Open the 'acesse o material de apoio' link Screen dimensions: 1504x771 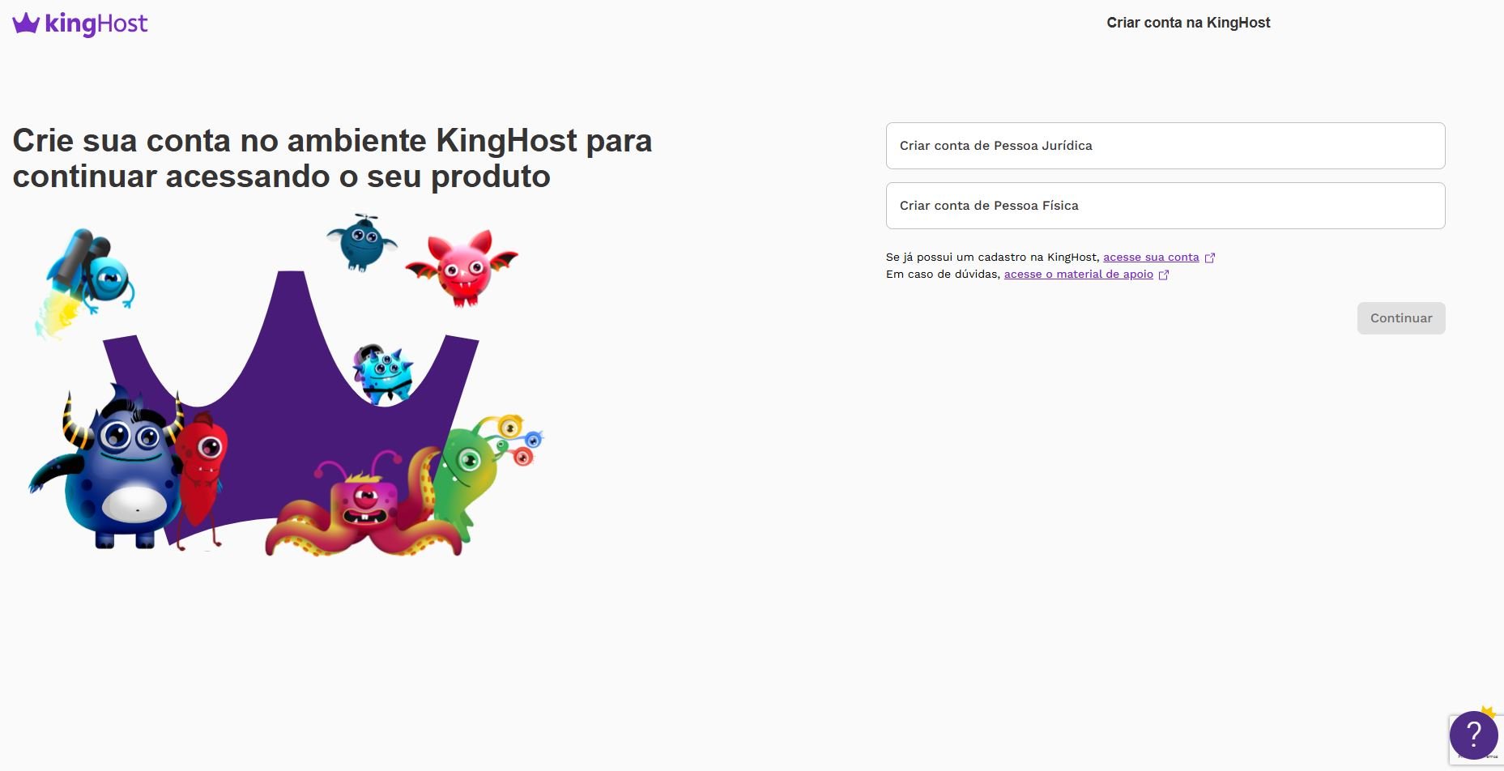coord(1078,274)
